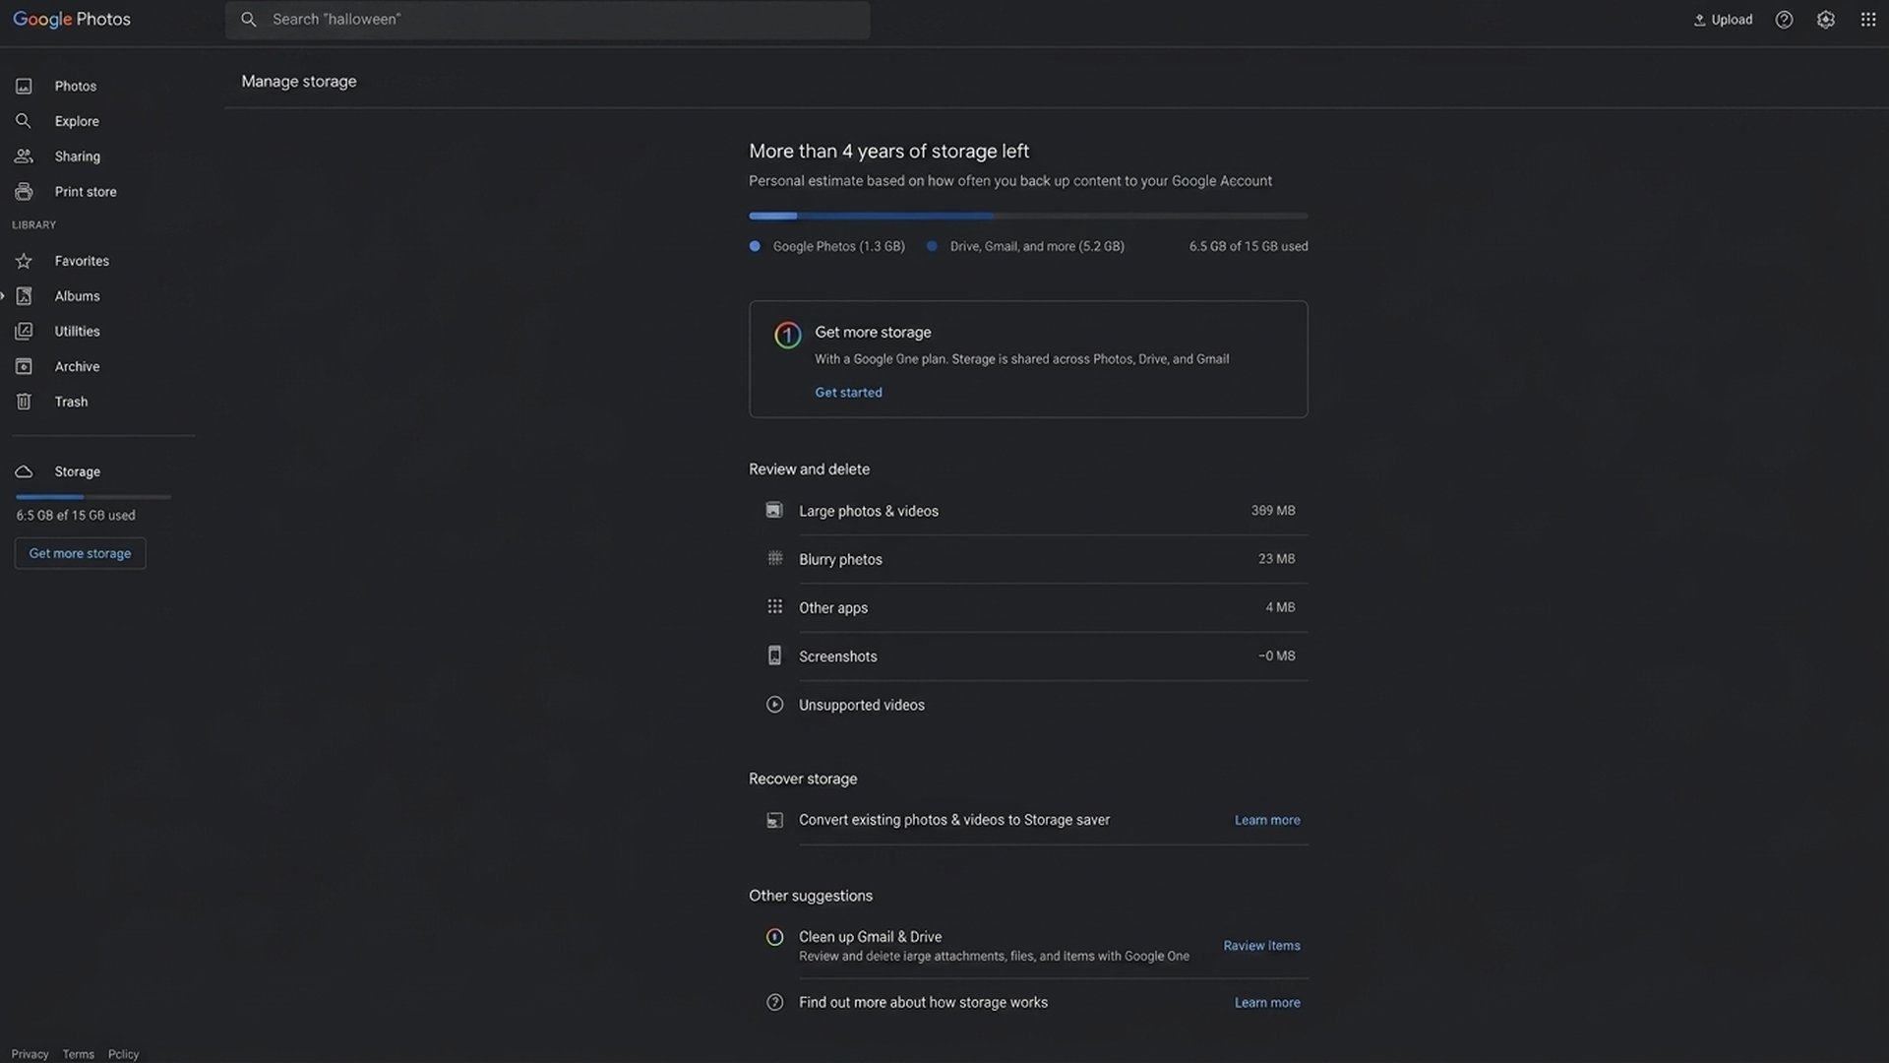
Task: Click the Review items link
Action: point(1261,946)
